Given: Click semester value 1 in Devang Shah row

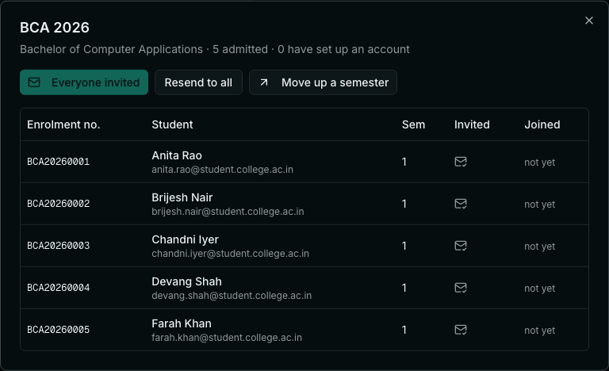Looking at the screenshot, I should click(x=404, y=288).
